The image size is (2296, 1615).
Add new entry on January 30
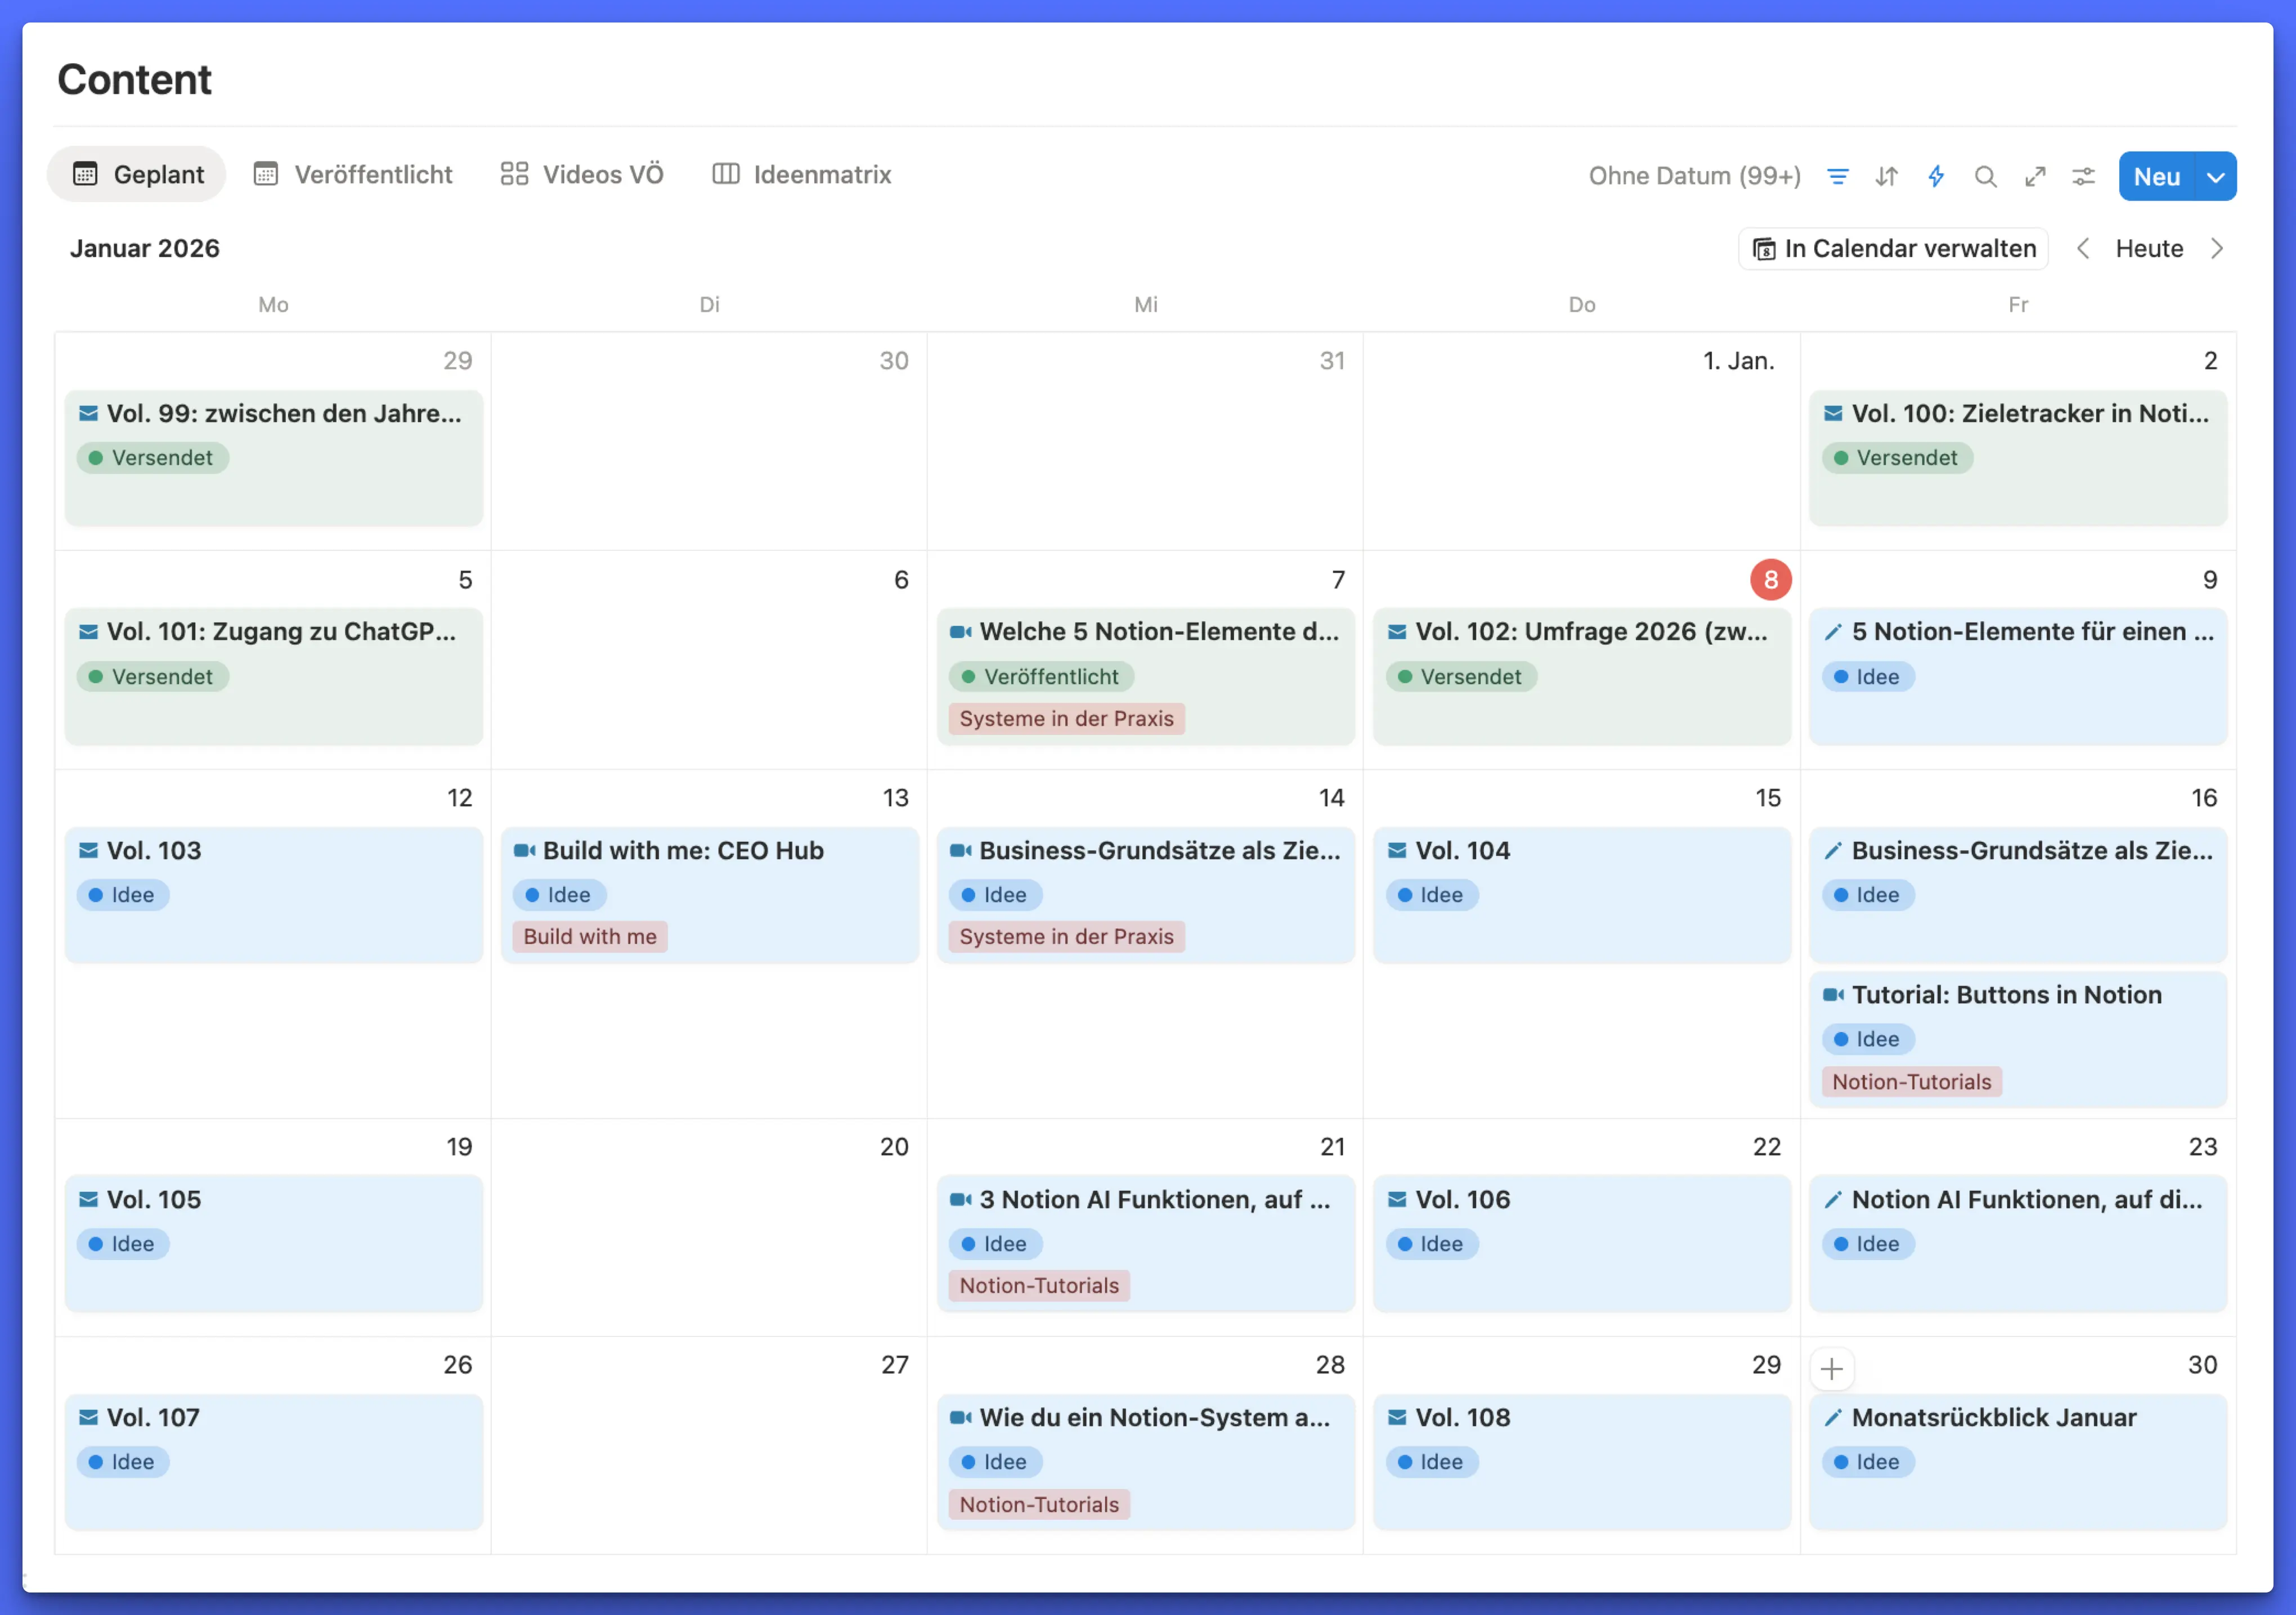coord(1831,1368)
